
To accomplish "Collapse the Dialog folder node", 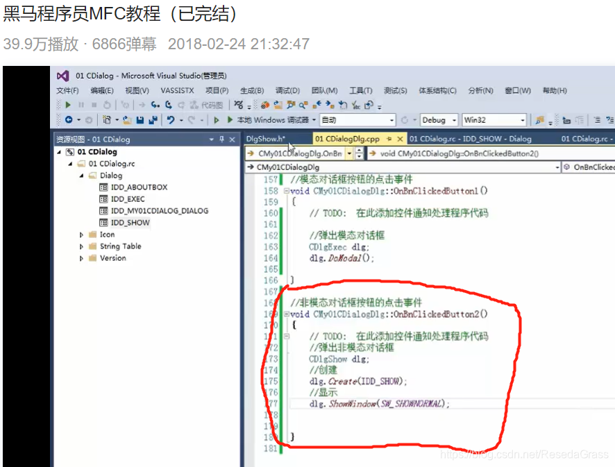I will 82,176.
